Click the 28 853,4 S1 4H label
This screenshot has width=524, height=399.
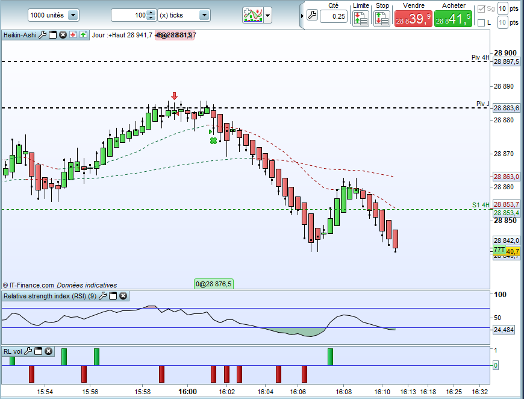pos(507,213)
